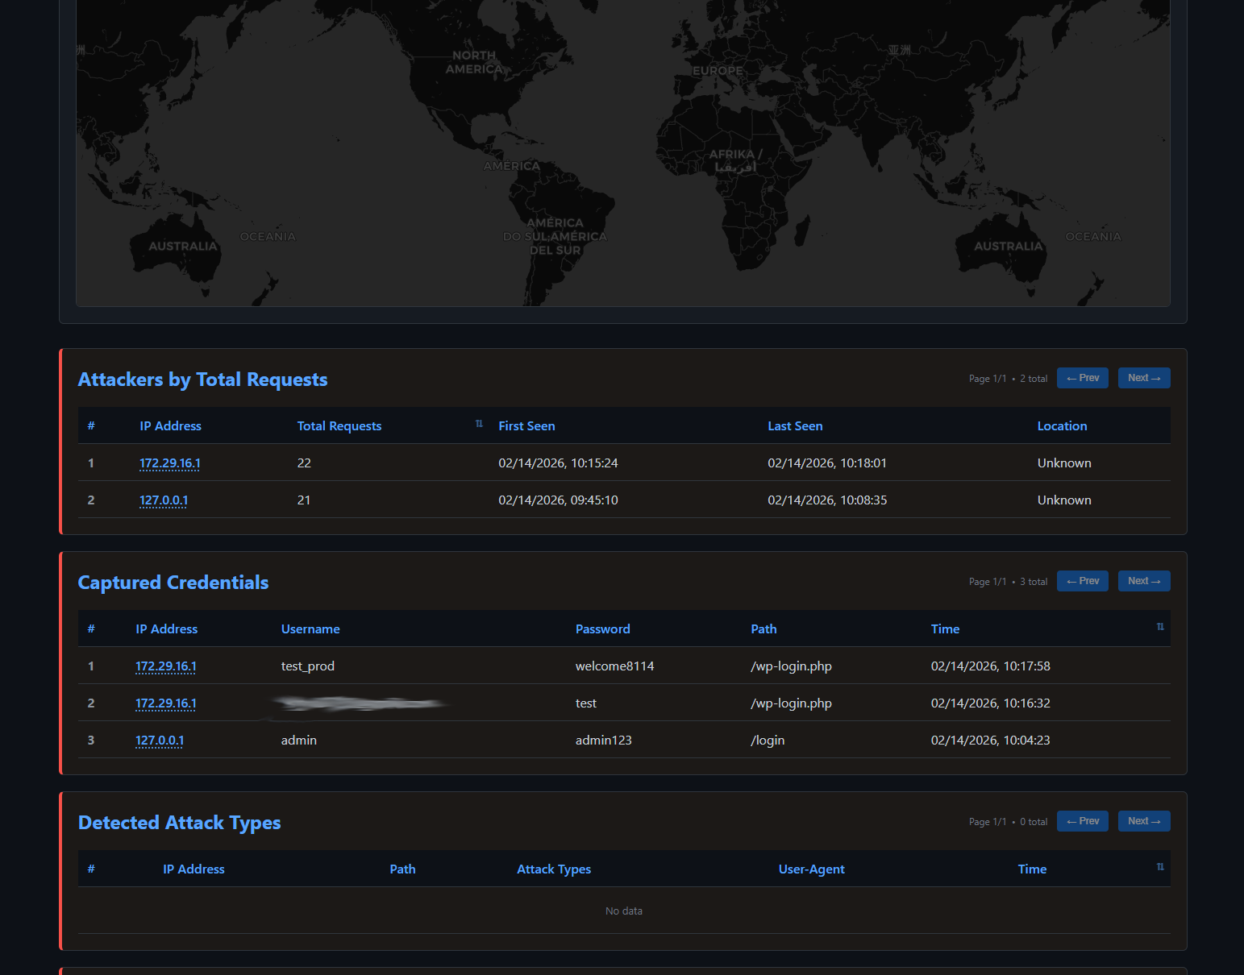Open attacker 172.29.16.1 with 22 requests
This screenshot has width=1244, height=975.
[169, 463]
